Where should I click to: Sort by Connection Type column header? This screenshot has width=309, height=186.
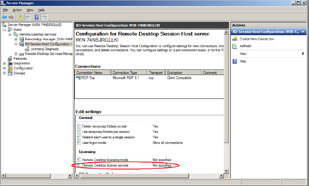click(x=129, y=72)
